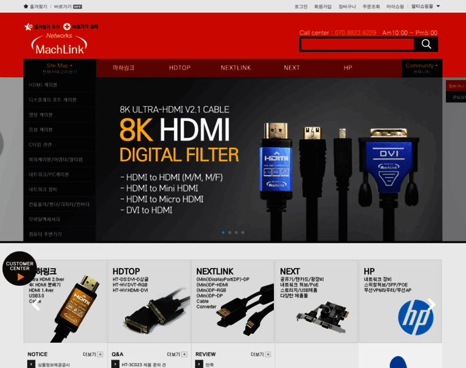The image size is (466, 368).
Task: Click the REVIEW 더보기 plus icon
Action: point(268,355)
